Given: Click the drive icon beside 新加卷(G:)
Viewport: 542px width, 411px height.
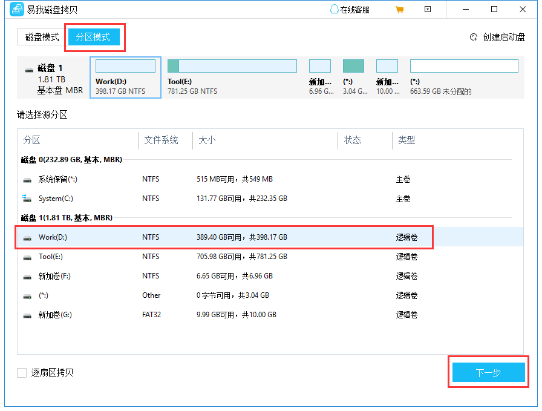Looking at the screenshot, I should (27, 315).
